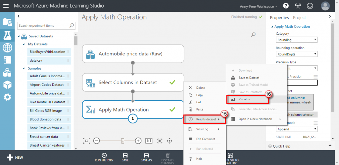Viewport: 339px width, 165px height.
Task: Click the fit-to-screen zoom icon
Action: 86,141
